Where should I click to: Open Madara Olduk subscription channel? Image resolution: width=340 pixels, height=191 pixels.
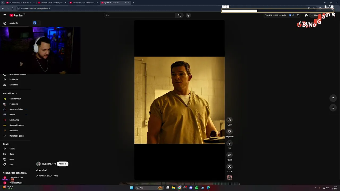15,99
